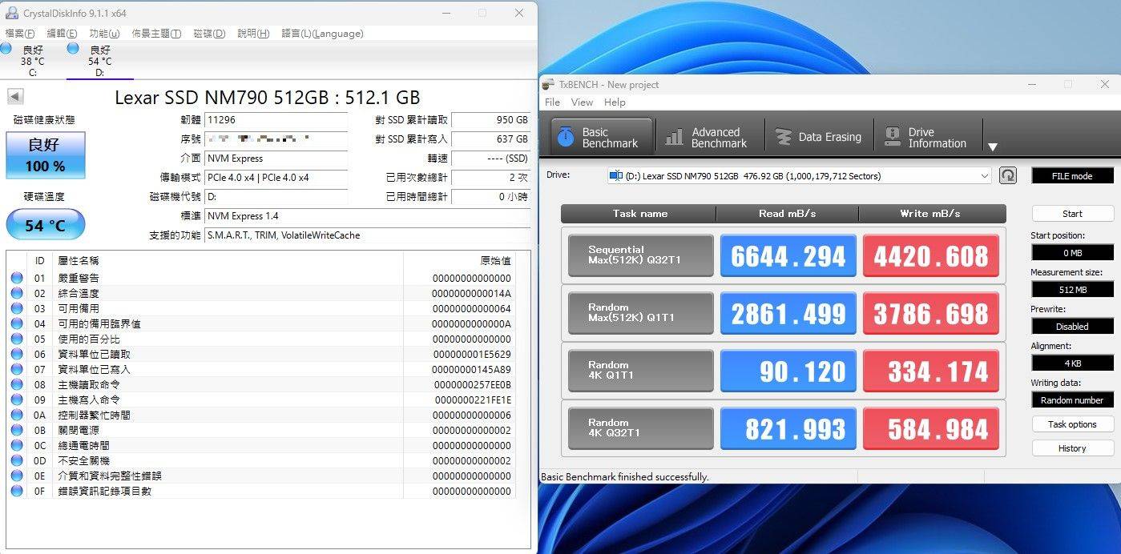Click the status orb for attribute 0C

point(17,445)
